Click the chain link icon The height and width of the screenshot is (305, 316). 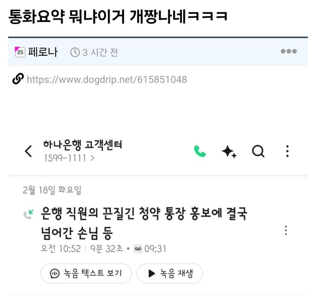point(18,79)
